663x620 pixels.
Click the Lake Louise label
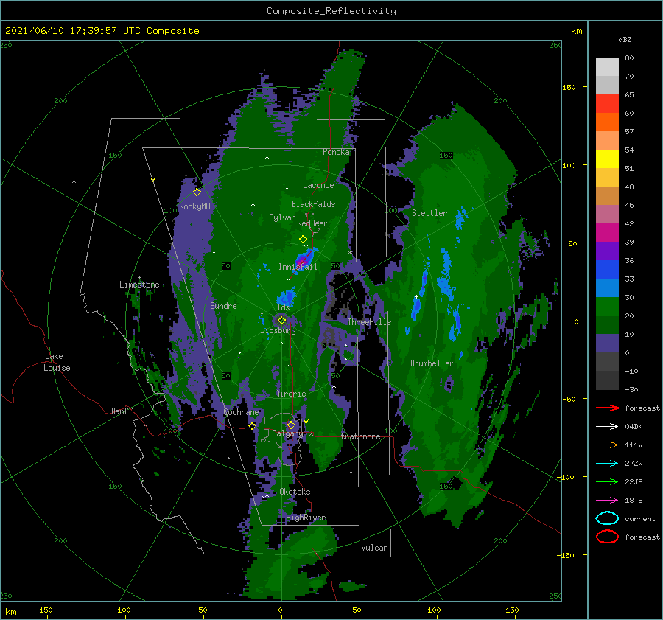coord(57,362)
